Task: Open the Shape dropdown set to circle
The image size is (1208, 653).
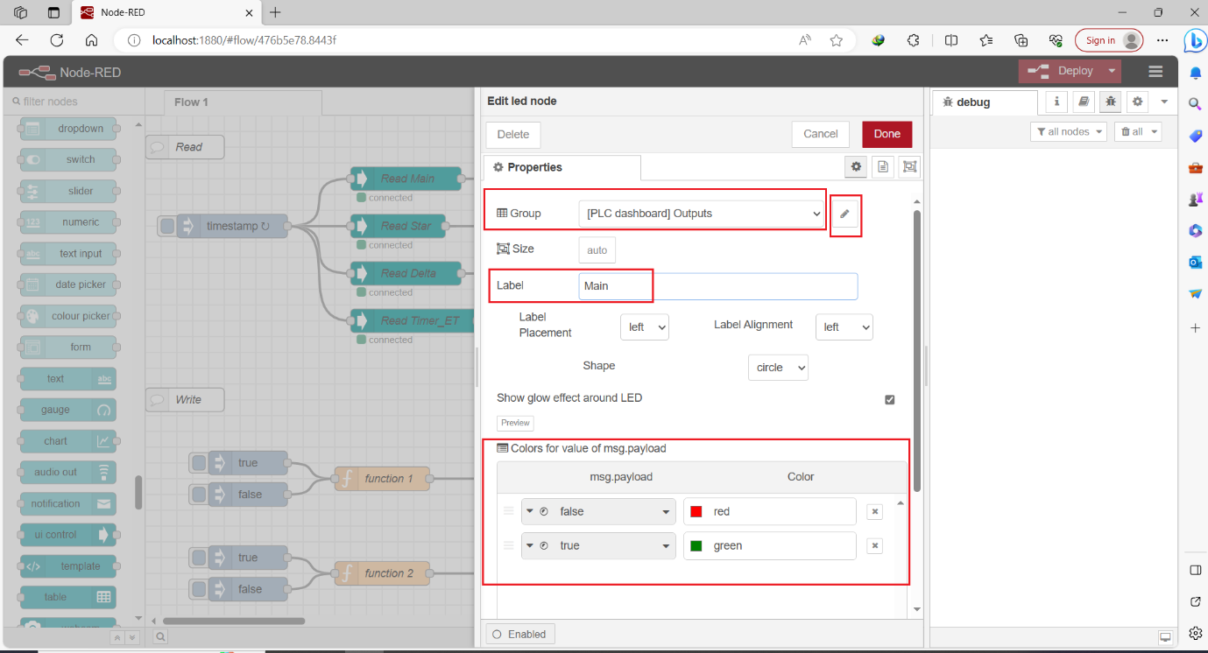Action: (778, 367)
